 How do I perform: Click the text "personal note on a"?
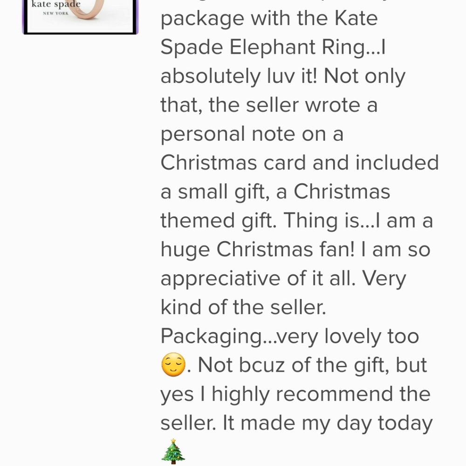pos(252,134)
